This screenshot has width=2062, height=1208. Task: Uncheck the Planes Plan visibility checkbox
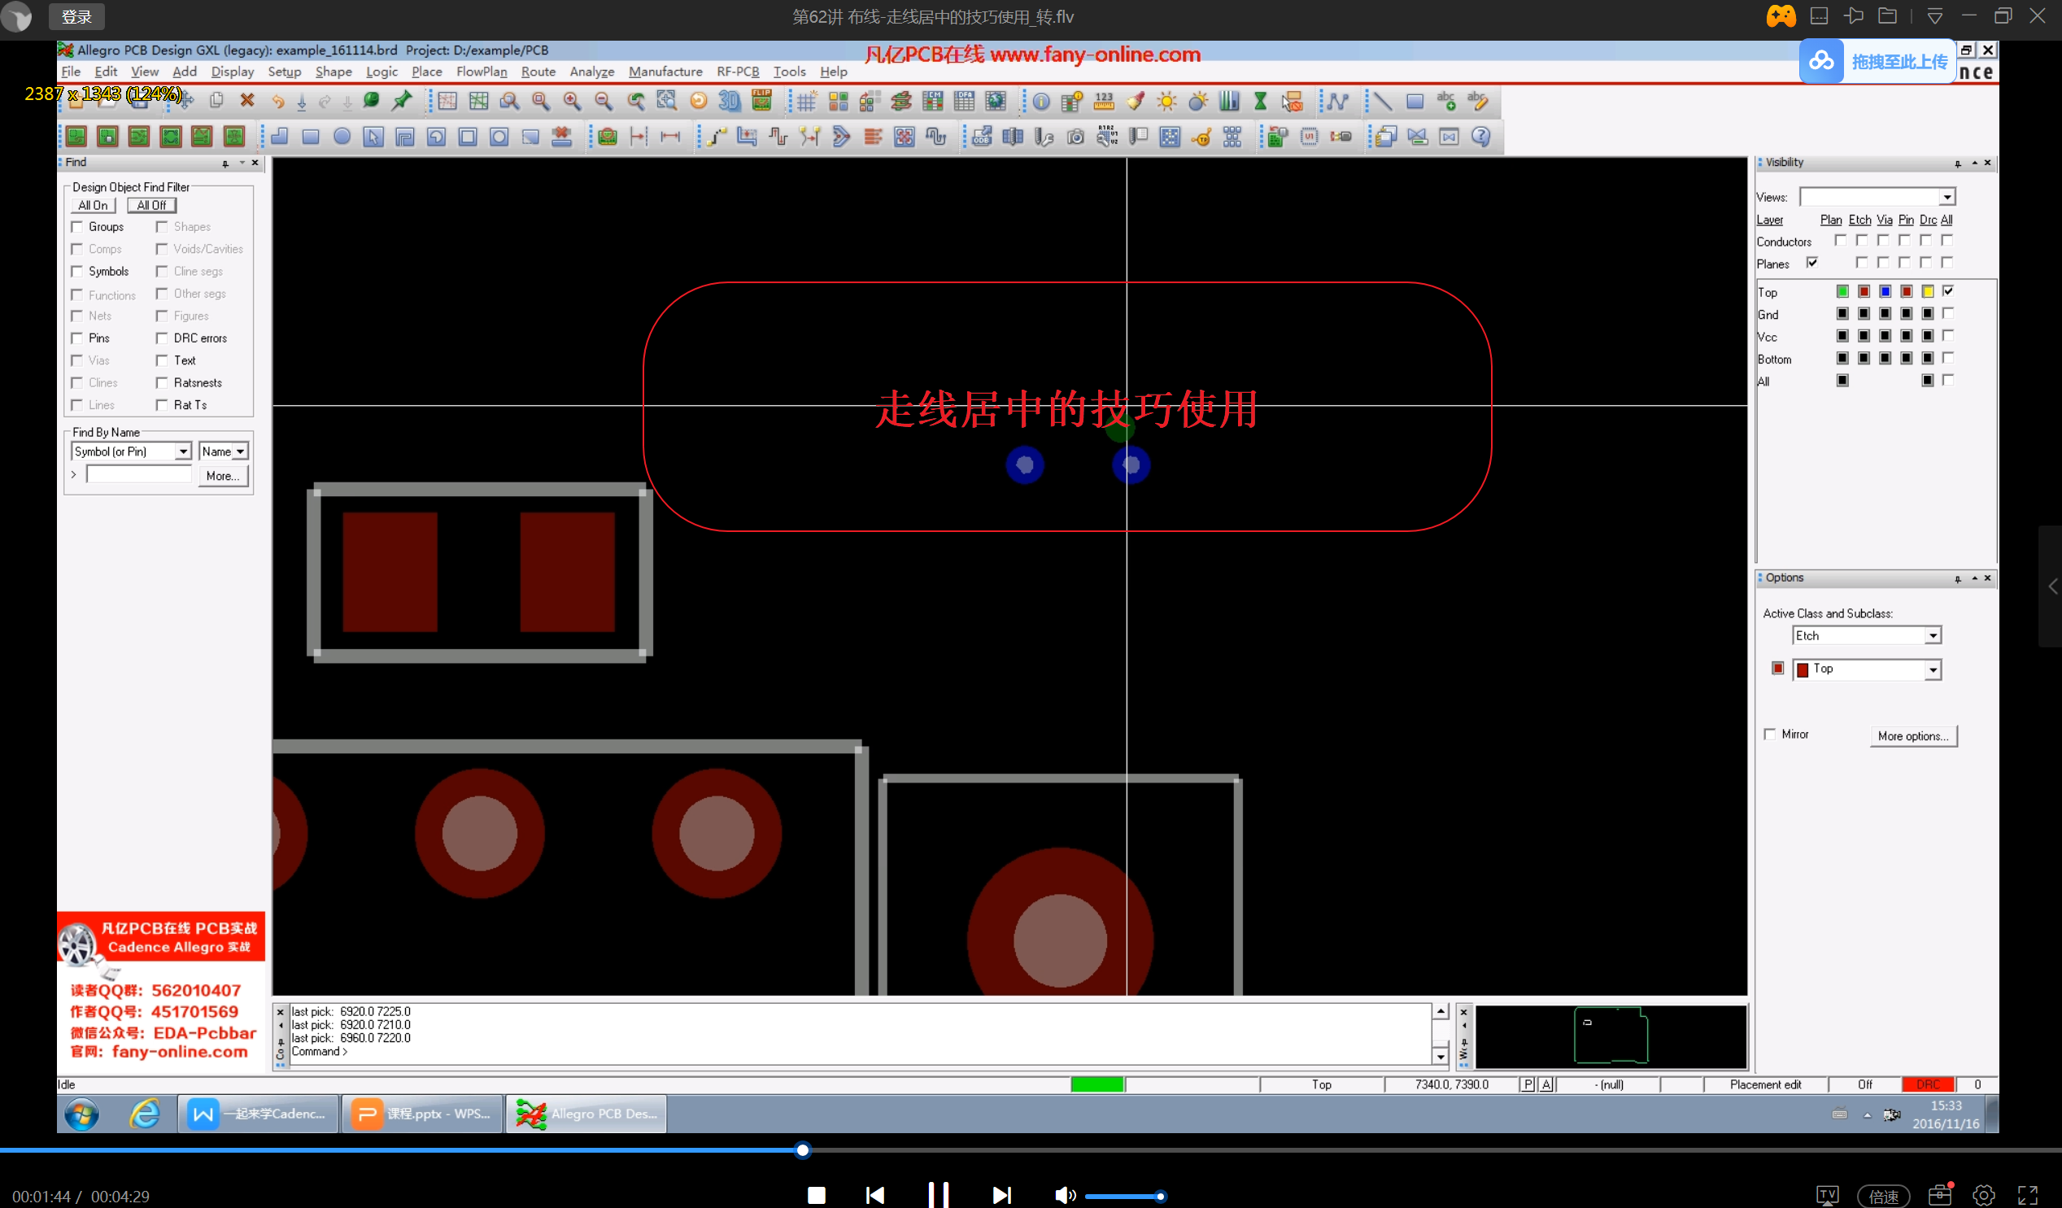click(1812, 263)
